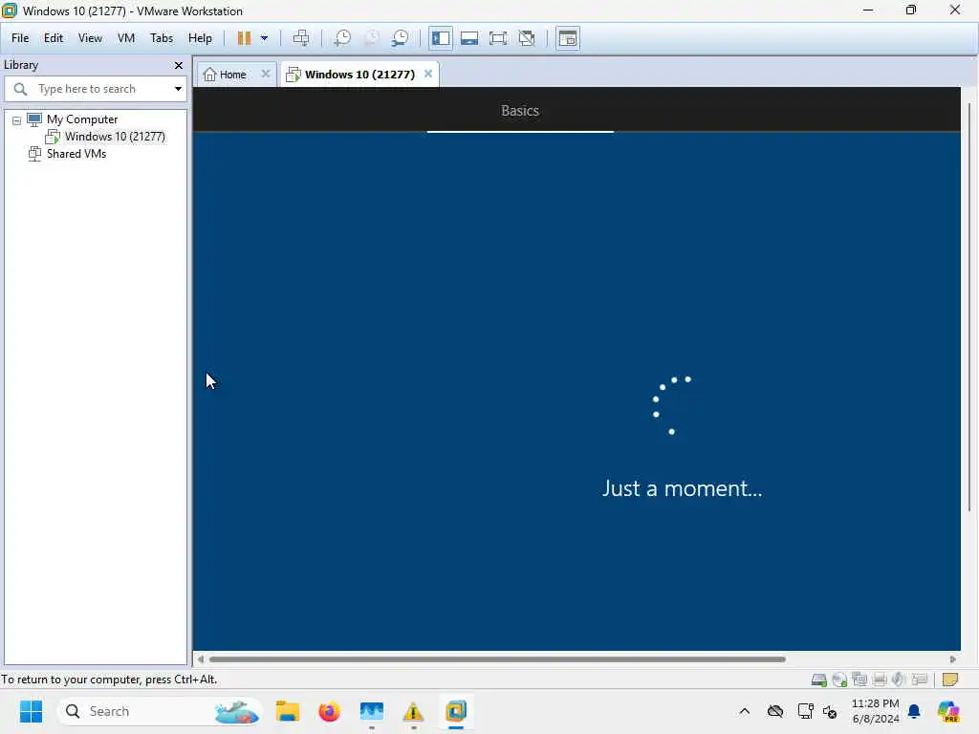Launch Firefox from the taskbar
The height and width of the screenshot is (734, 979).
point(329,711)
